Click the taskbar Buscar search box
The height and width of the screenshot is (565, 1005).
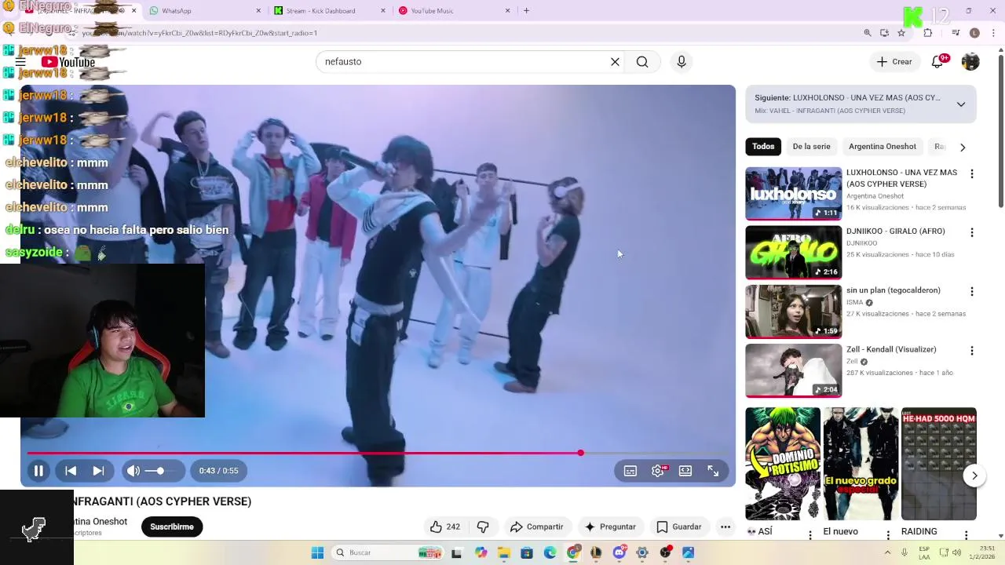coord(386,552)
